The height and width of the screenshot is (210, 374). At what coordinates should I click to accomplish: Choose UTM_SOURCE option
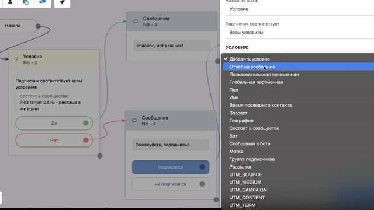coord(298,174)
